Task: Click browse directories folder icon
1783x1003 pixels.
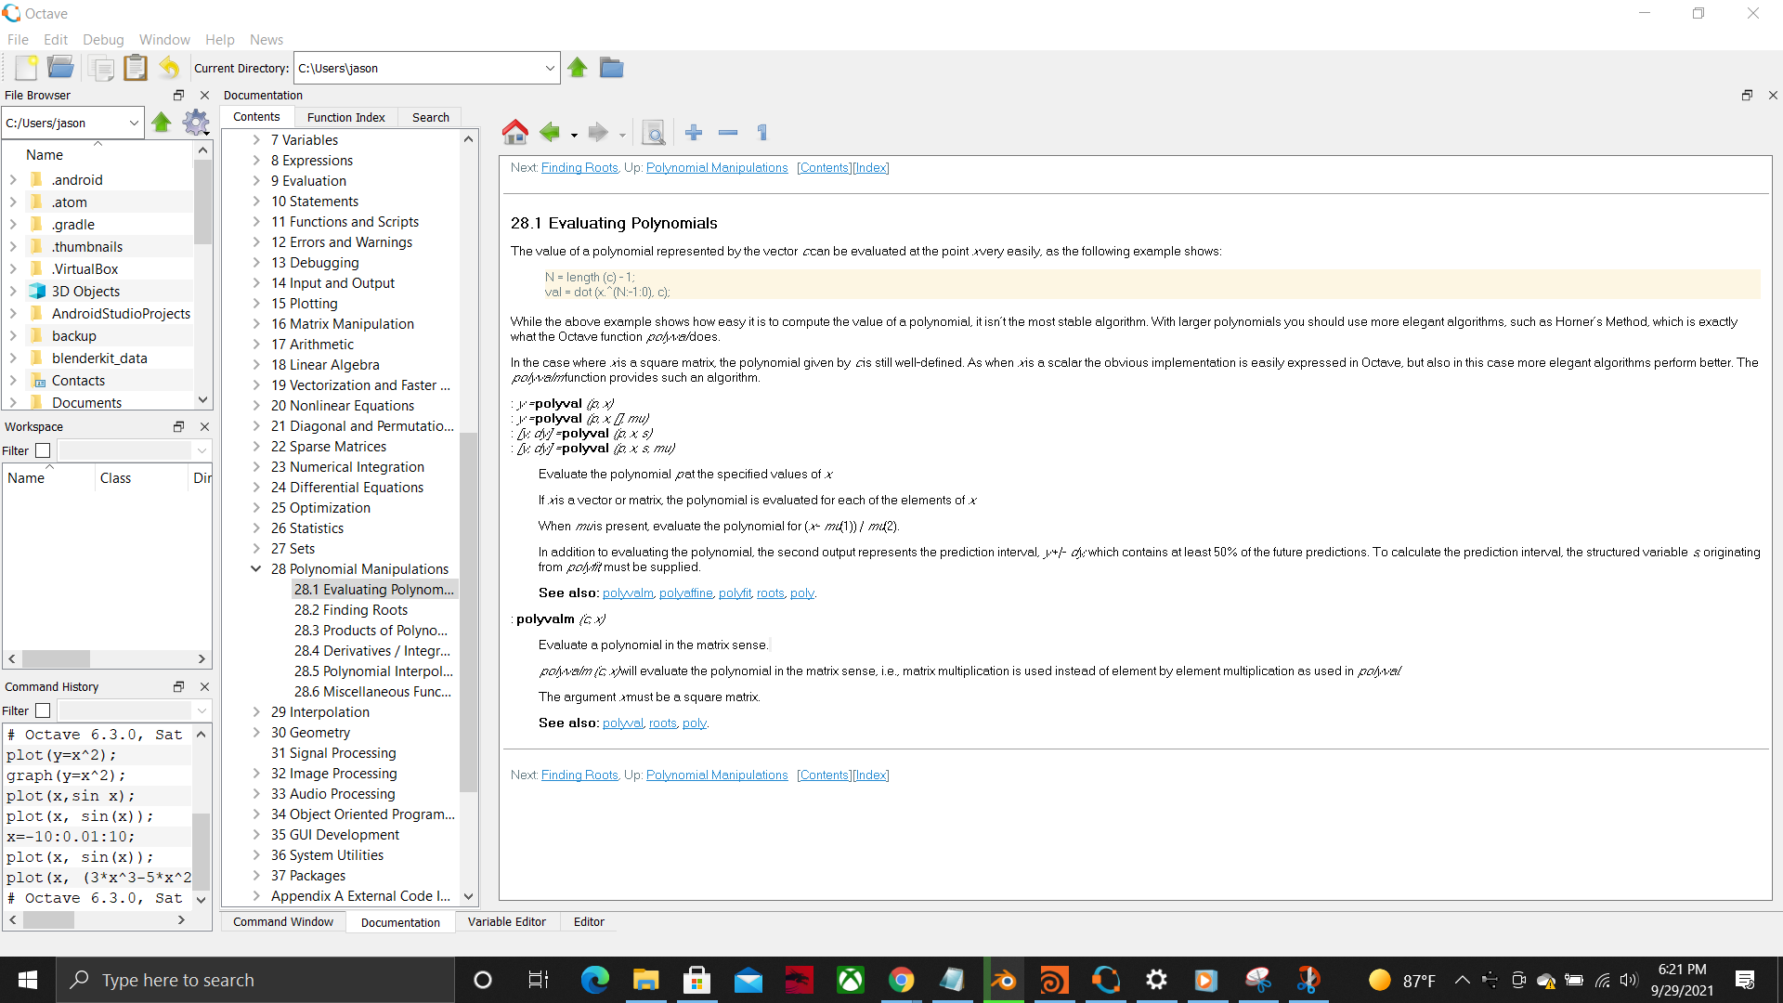Action: (x=611, y=68)
